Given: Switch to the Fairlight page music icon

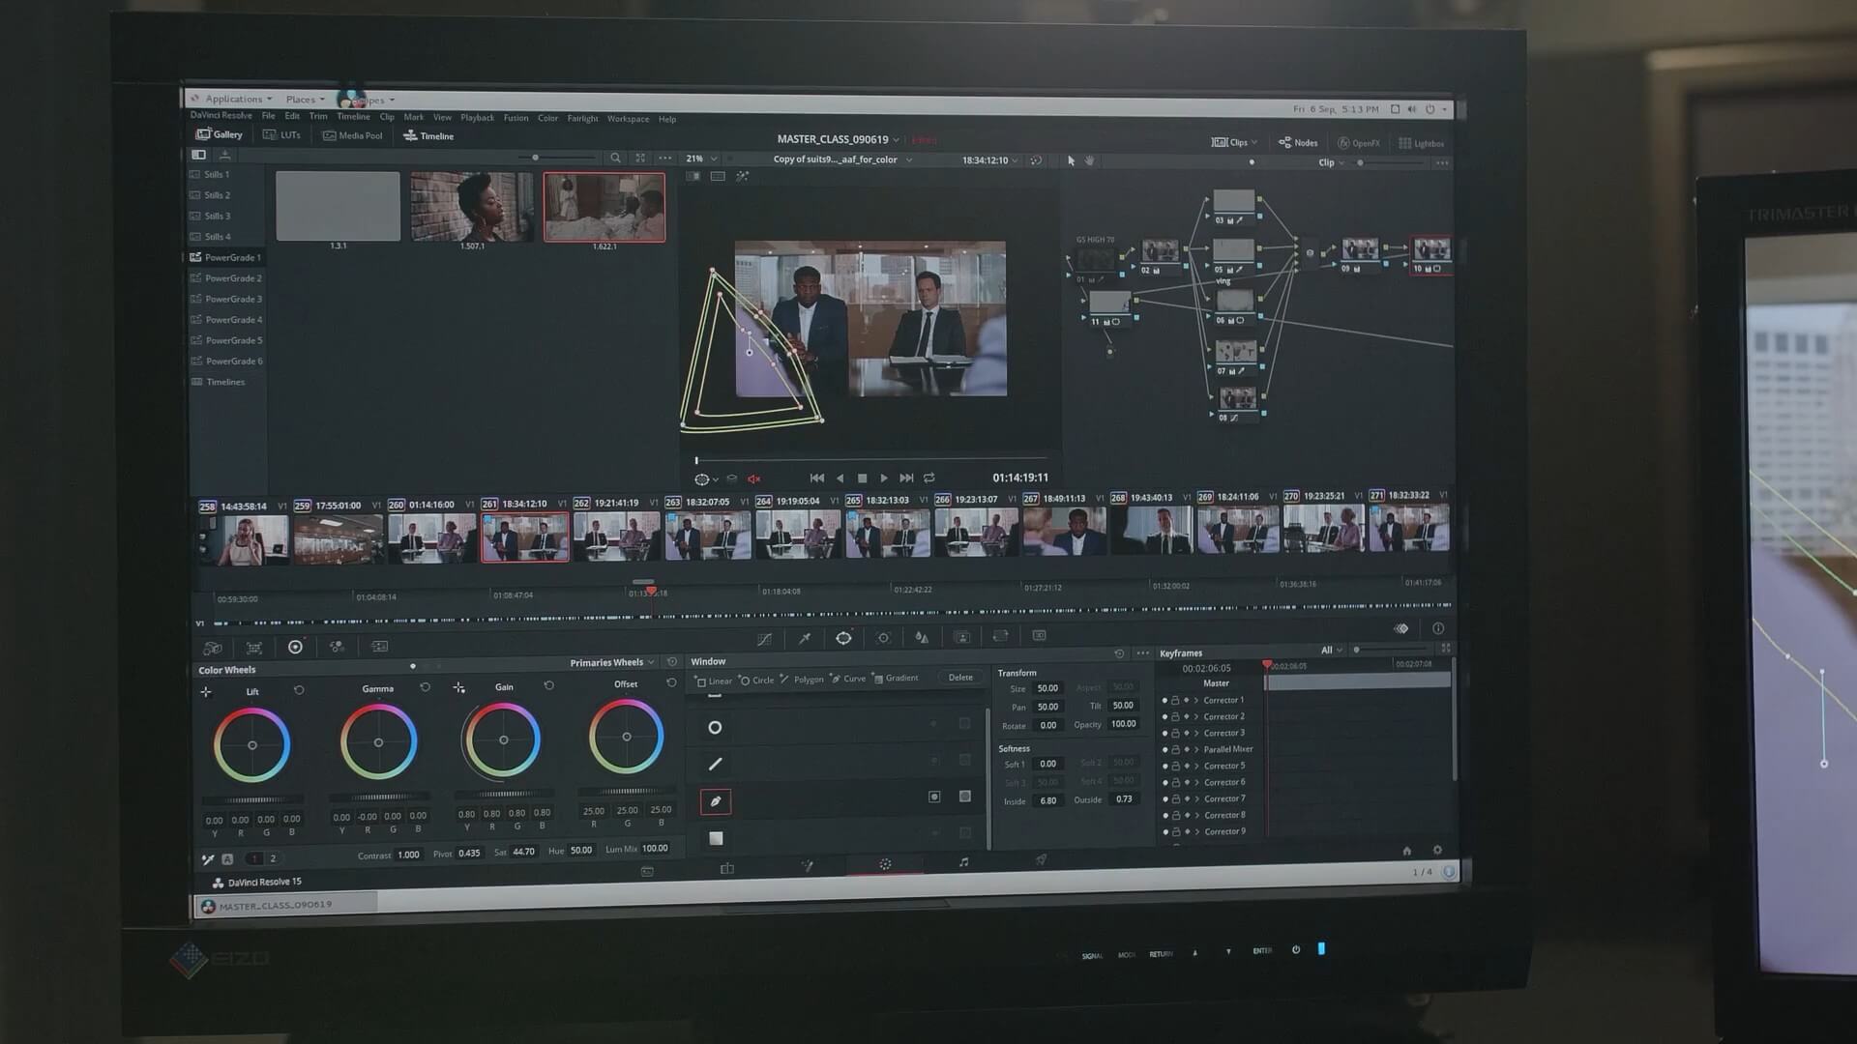Looking at the screenshot, I should pyautogui.click(x=963, y=861).
